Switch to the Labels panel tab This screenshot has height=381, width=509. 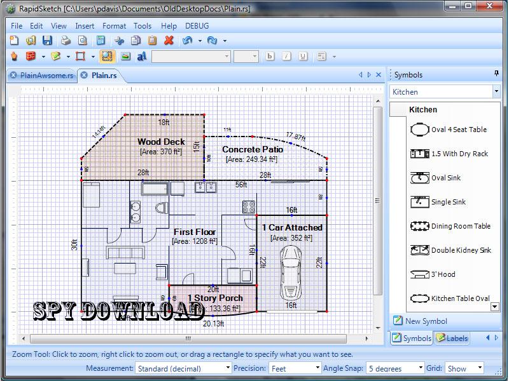(x=452, y=338)
